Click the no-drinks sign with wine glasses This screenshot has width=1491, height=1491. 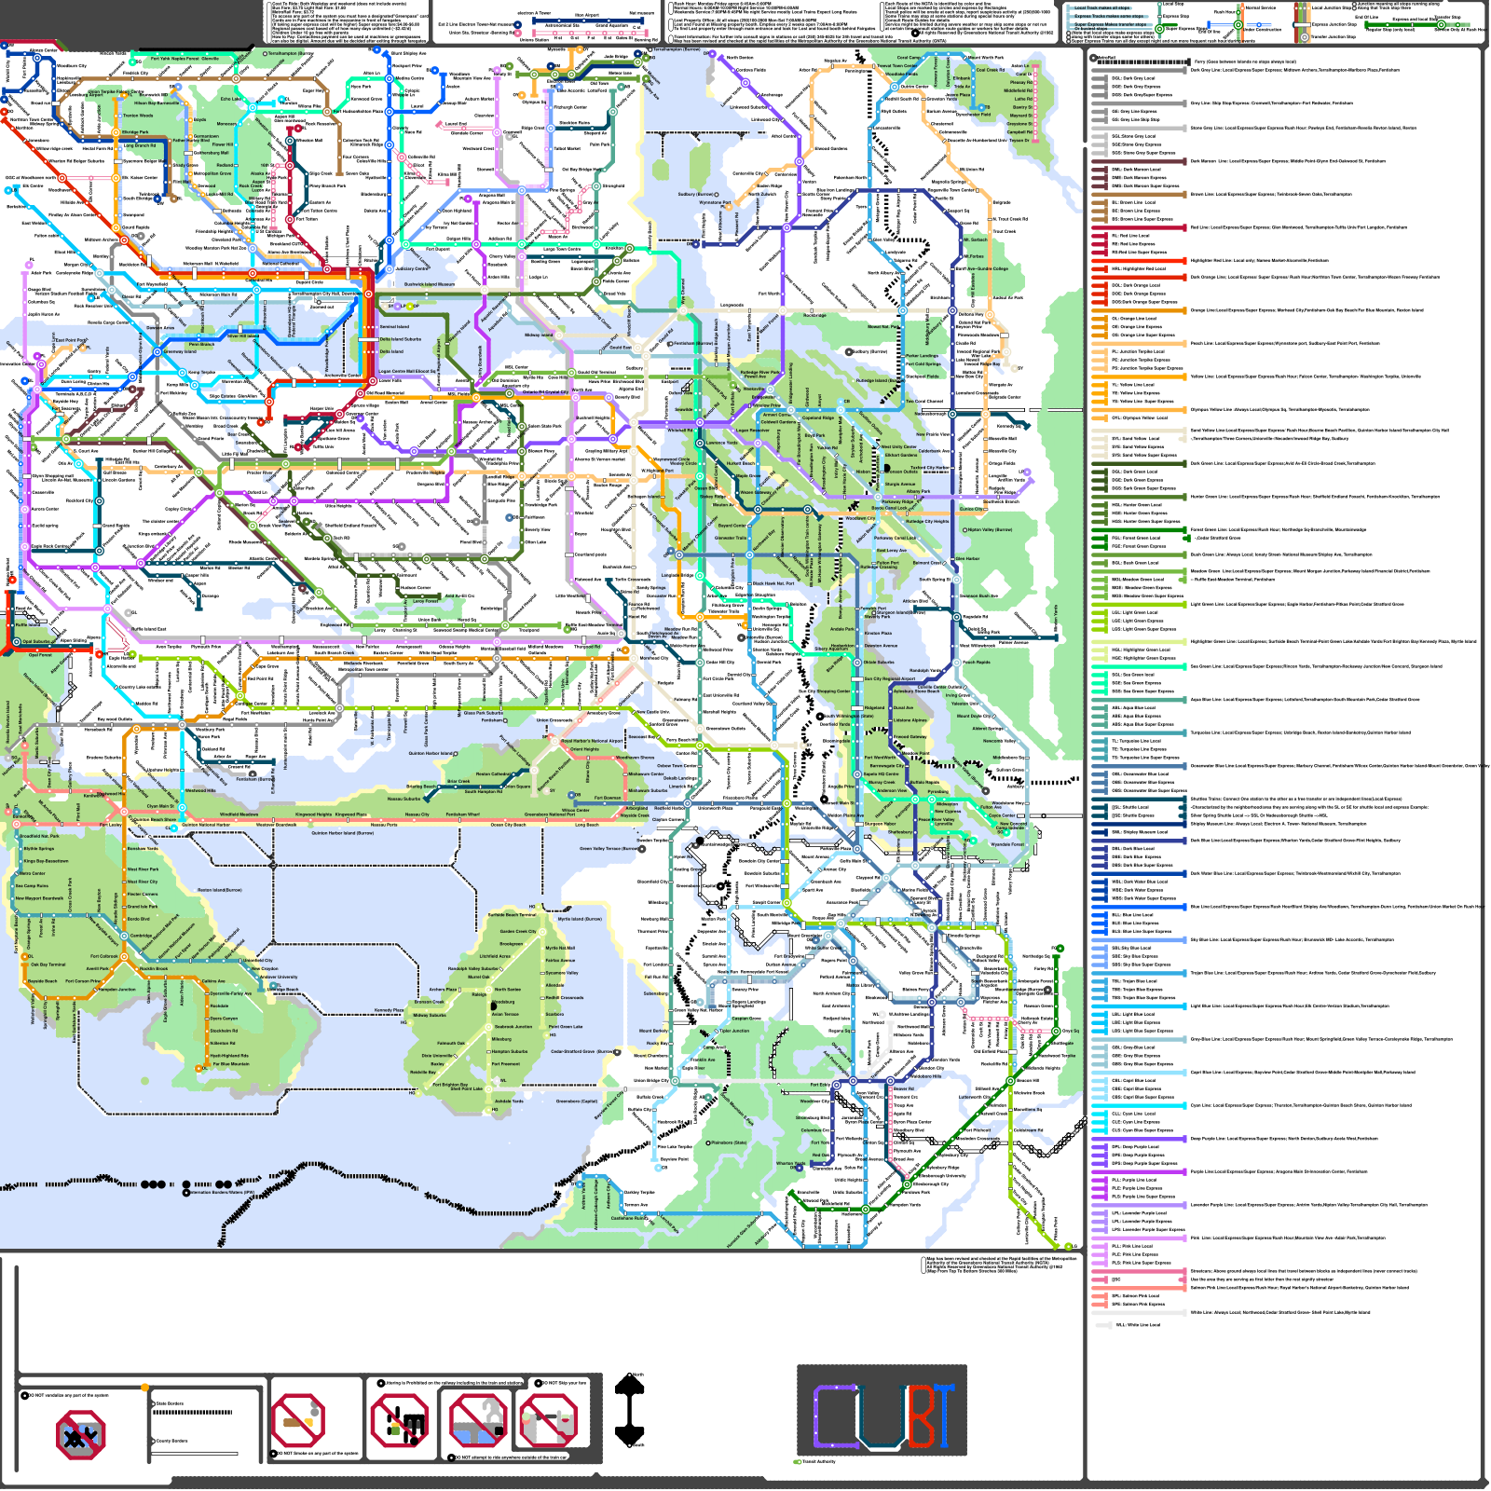[x=548, y=1422]
